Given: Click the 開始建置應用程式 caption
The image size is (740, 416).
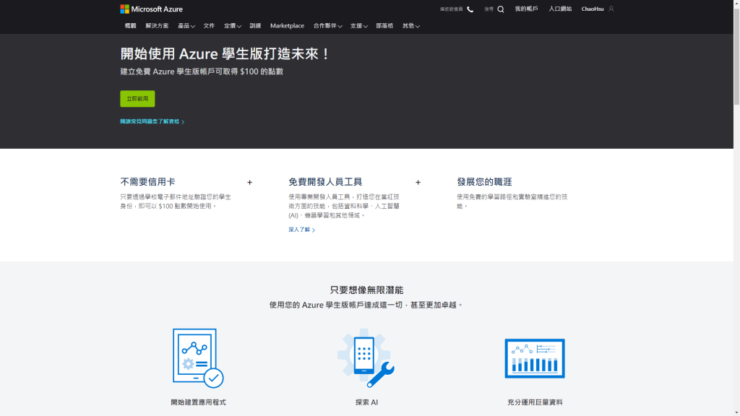Looking at the screenshot, I should click(198, 402).
